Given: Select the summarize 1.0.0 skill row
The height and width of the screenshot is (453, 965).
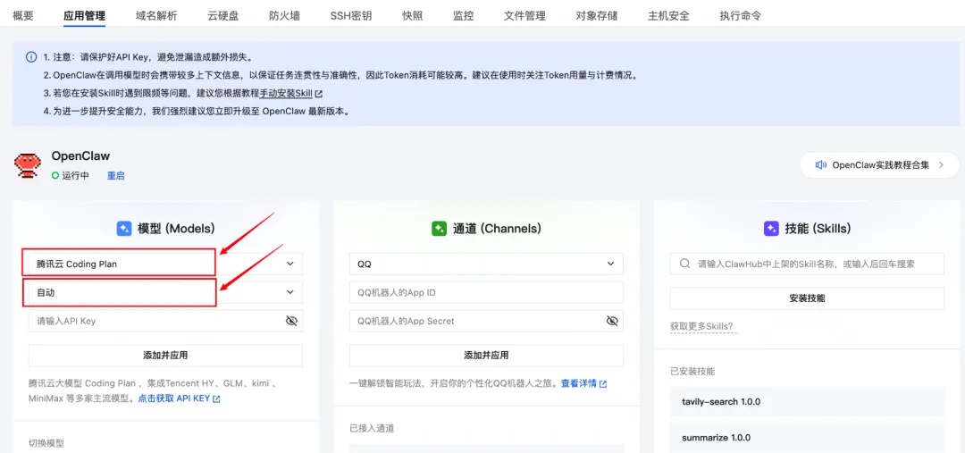Looking at the screenshot, I should click(807, 438).
